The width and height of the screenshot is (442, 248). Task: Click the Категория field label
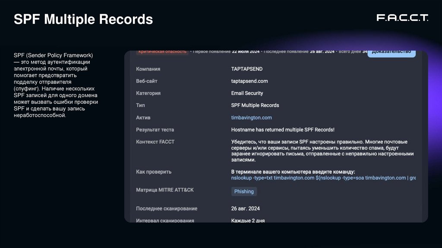coord(148,93)
